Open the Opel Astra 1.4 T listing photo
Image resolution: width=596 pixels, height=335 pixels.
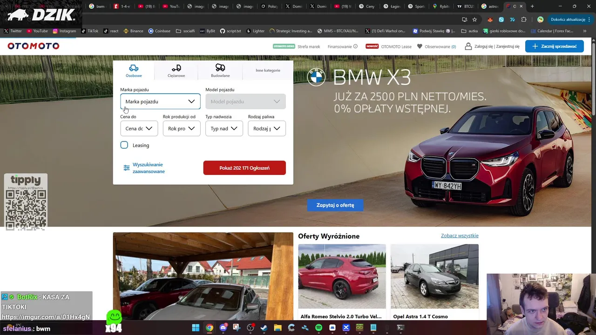coord(434,276)
